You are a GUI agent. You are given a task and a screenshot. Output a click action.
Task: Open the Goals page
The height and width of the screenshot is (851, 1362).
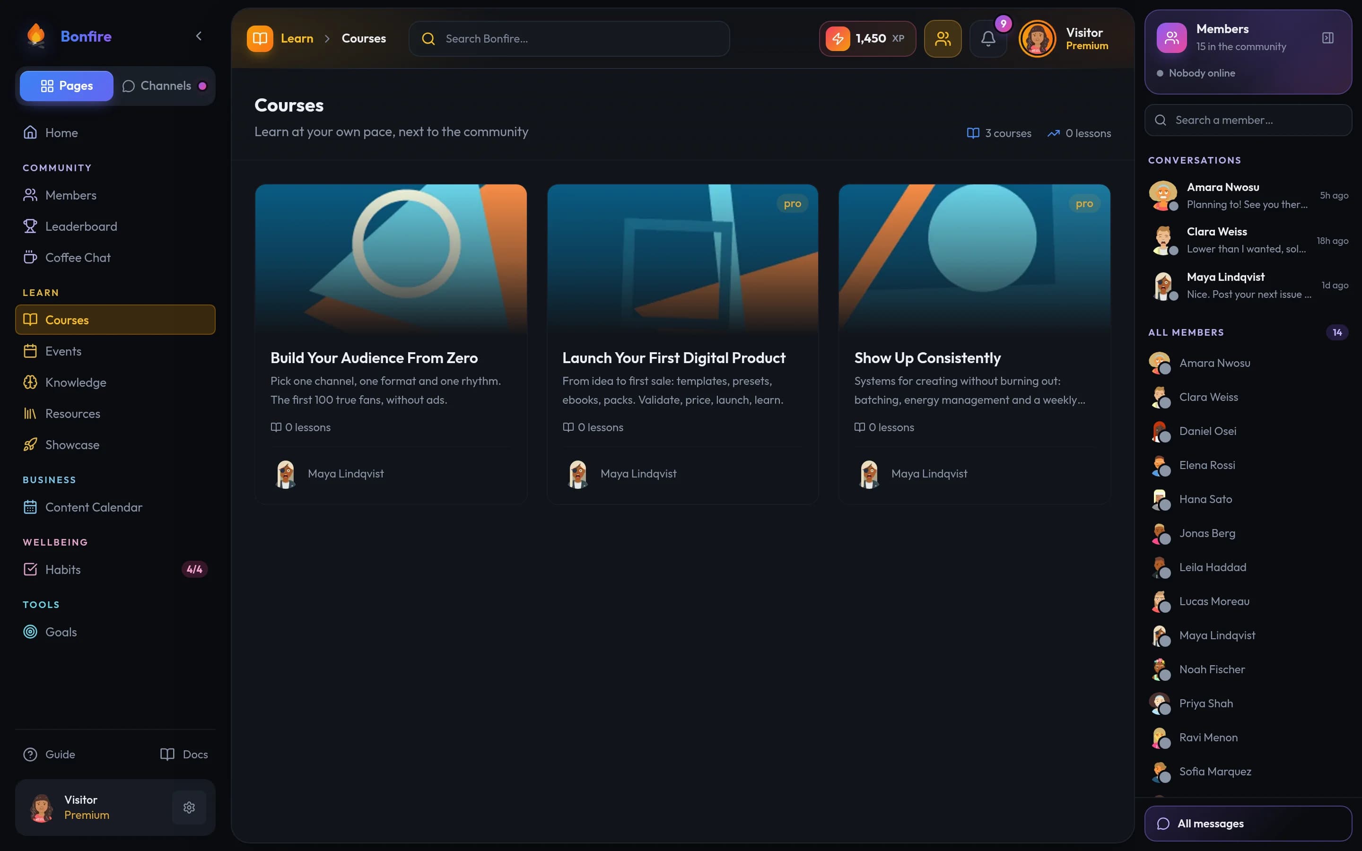click(115, 632)
